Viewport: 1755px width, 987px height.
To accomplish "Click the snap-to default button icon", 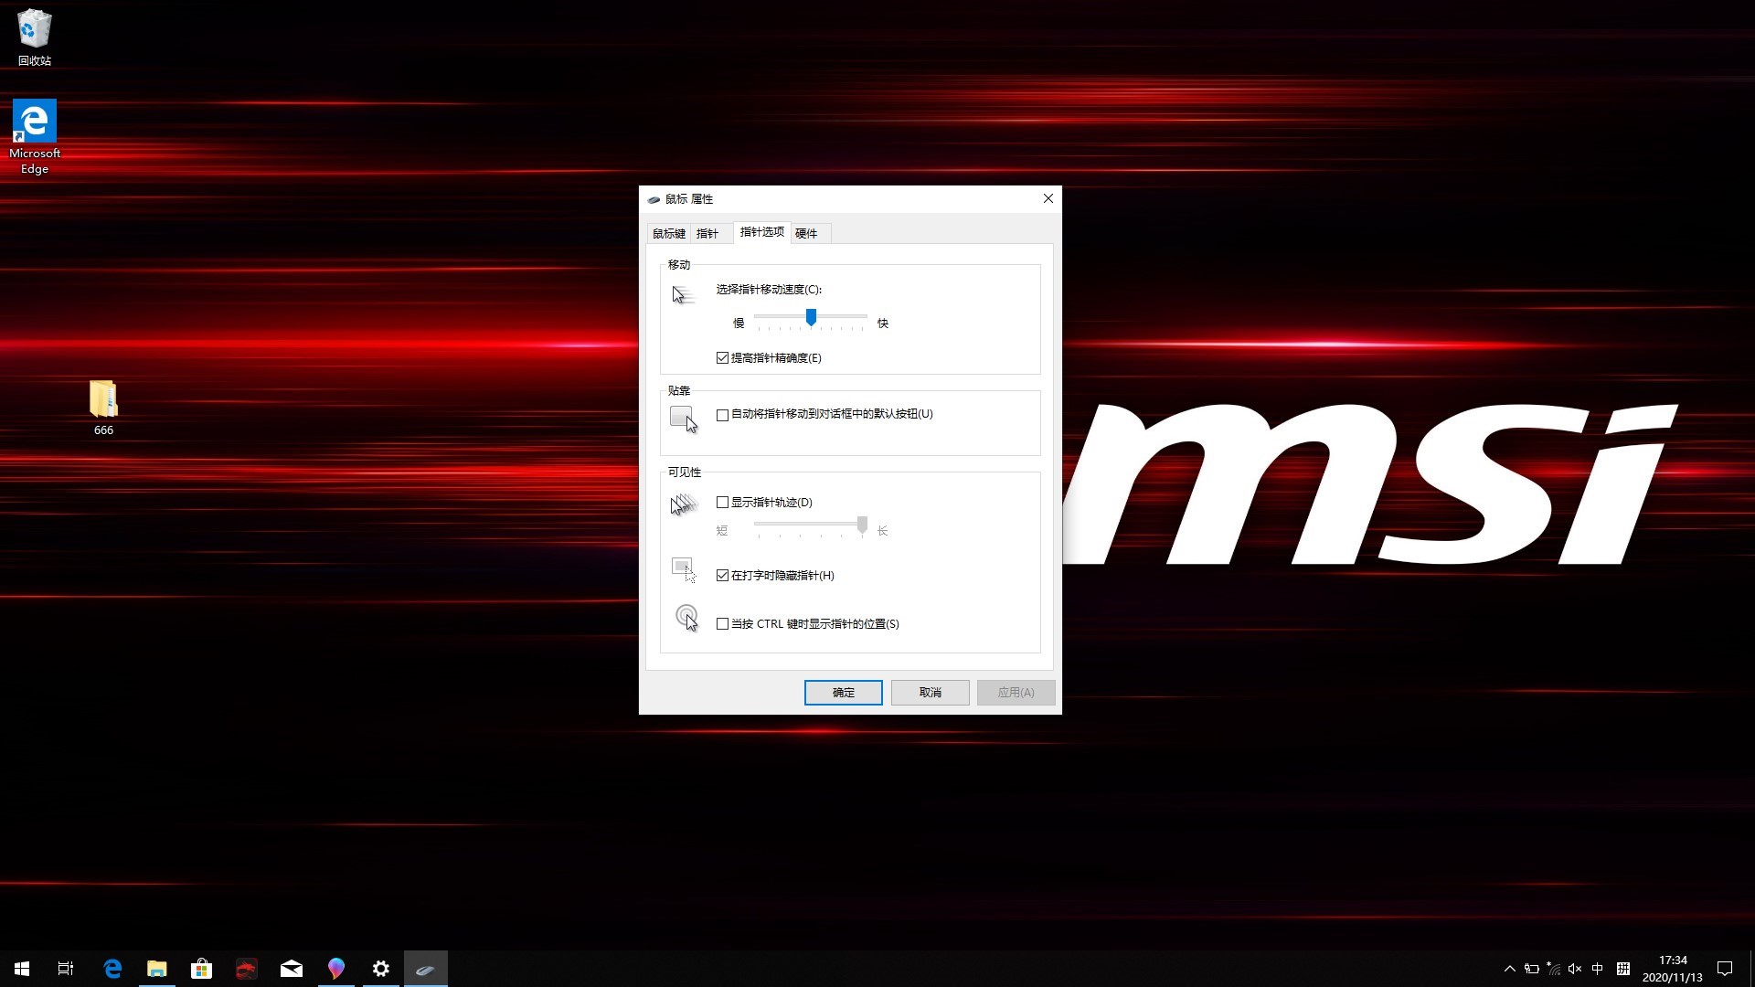I will pos(684,419).
